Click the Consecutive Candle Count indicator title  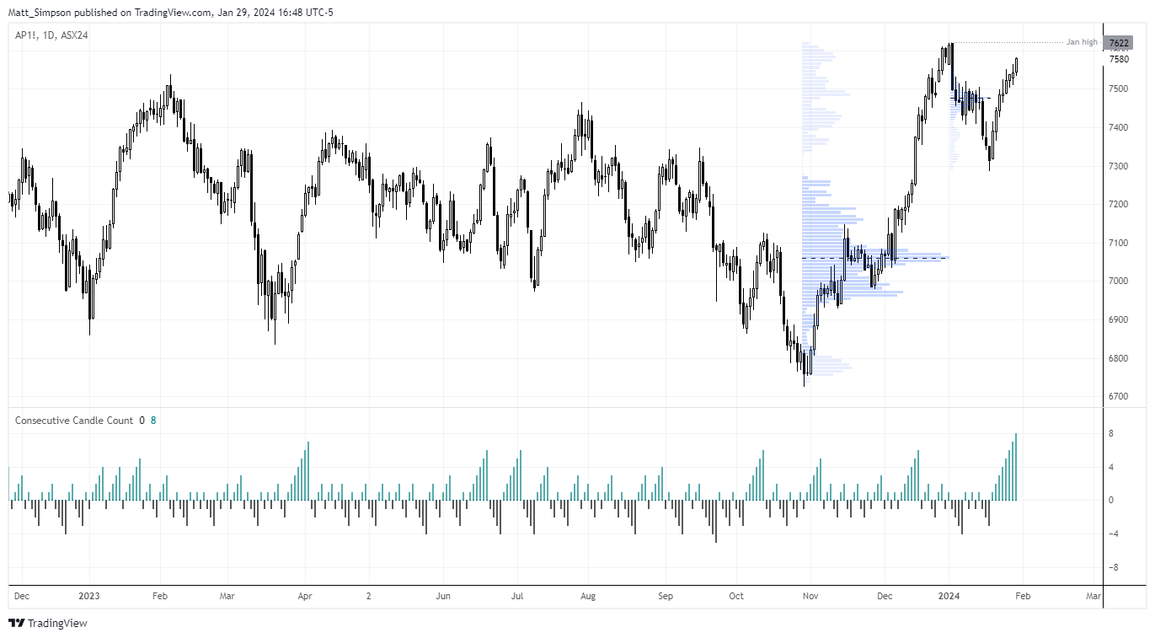click(x=74, y=420)
